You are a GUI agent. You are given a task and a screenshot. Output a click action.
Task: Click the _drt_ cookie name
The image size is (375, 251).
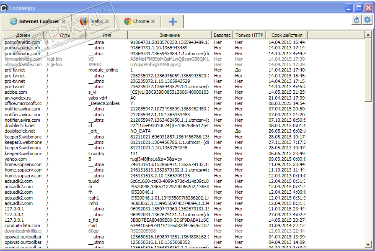pyautogui.click(x=93, y=131)
